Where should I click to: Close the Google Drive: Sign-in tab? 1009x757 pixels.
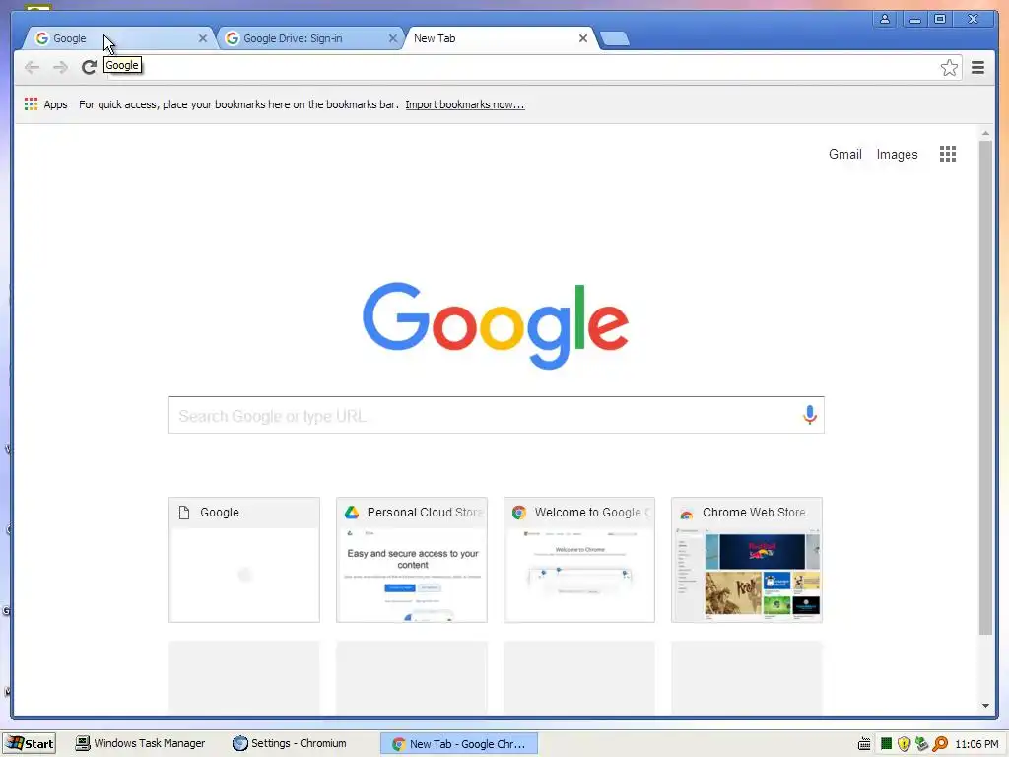pyautogui.click(x=392, y=38)
